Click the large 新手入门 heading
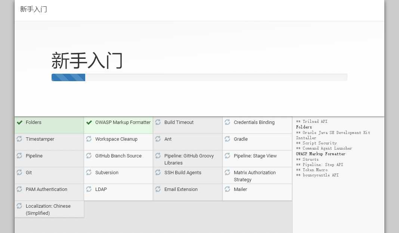 87,61
